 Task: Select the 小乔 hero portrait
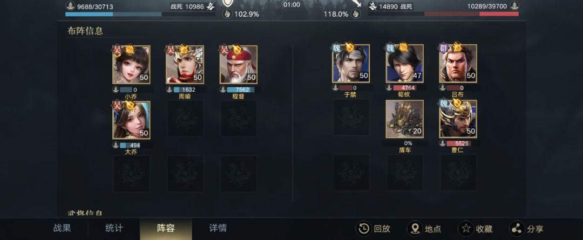pyautogui.click(x=131, y=65)
